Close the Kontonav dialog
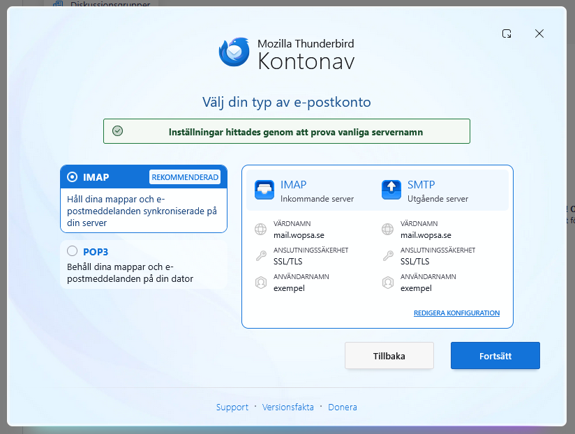The height and width of the screenshot is (434, 575). pyautogui.click(x=539, y=33)
